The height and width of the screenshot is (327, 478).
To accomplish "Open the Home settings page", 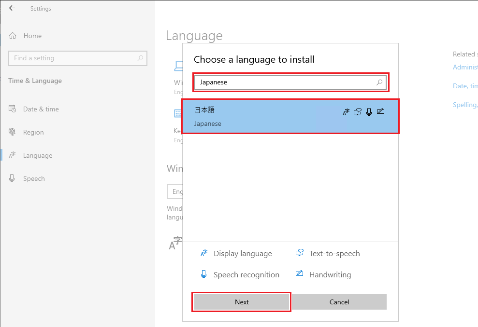I will (32, 36).
